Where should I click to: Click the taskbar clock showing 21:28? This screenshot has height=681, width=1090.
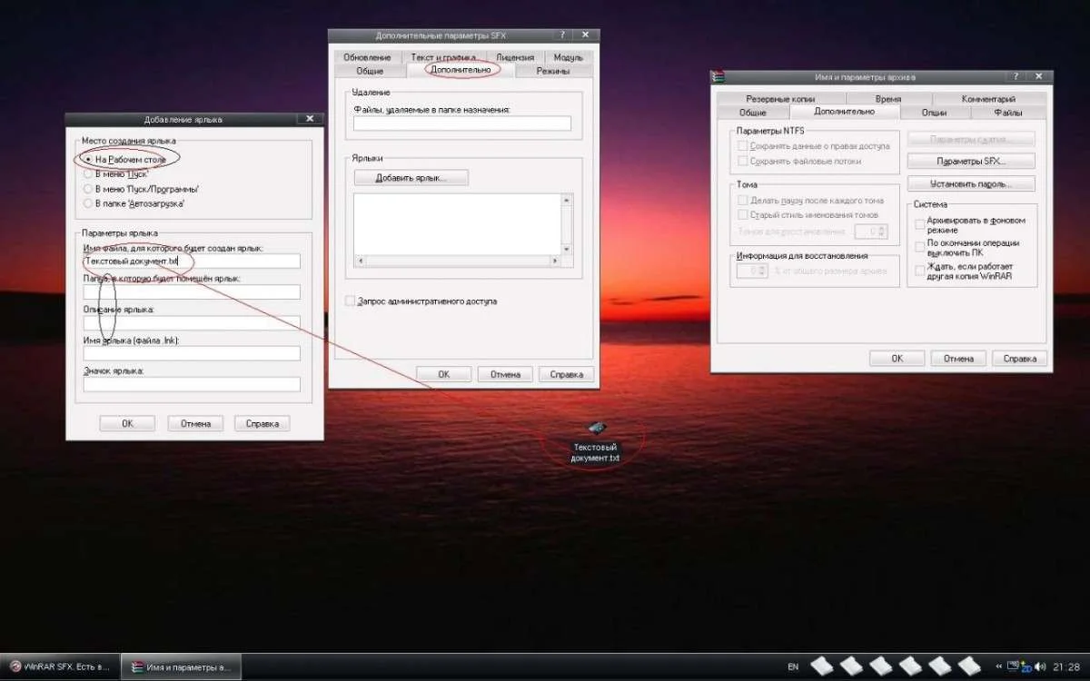pos(1066,666)
